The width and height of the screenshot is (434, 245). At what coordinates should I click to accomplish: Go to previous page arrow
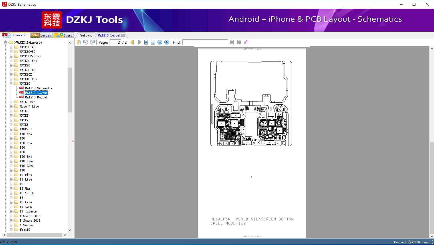132,42
